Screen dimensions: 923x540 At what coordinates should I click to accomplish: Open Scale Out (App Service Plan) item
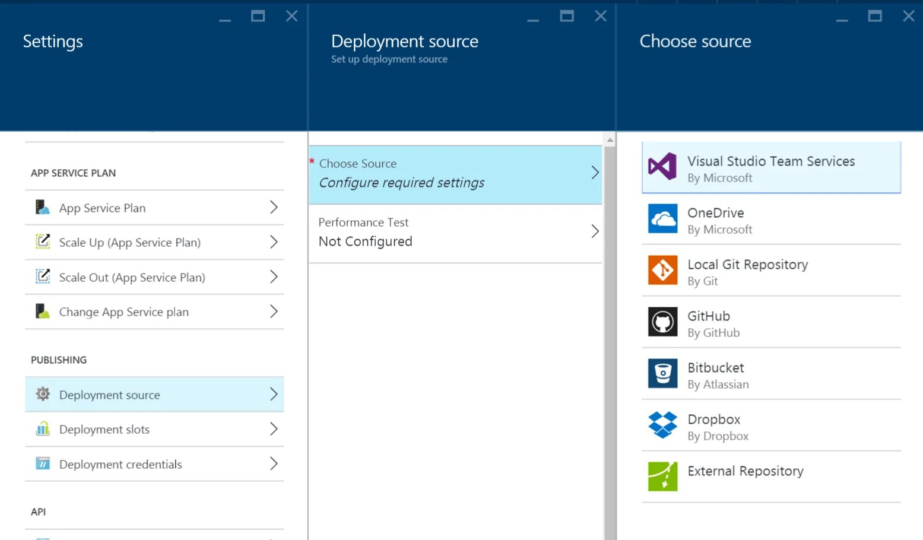(154, 277)
